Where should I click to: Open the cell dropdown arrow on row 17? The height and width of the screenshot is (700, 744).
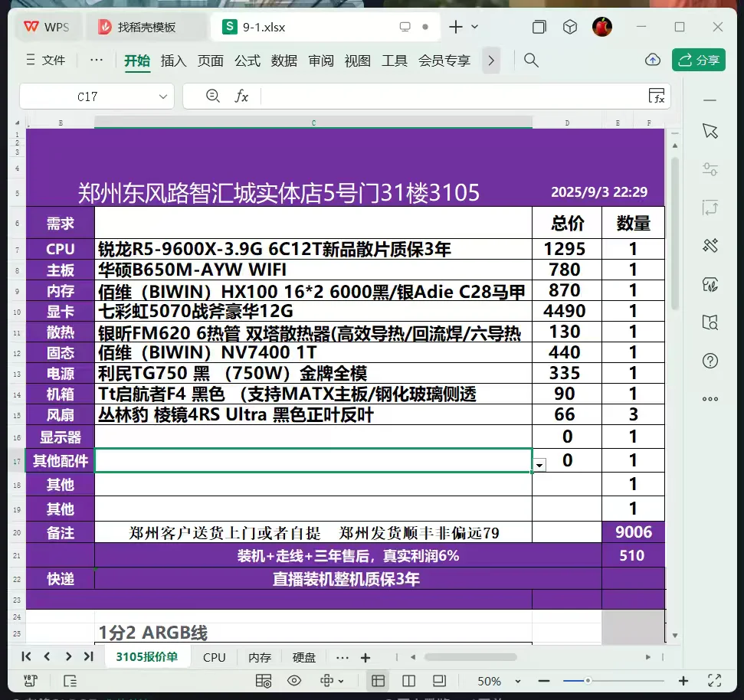point(539,465)
